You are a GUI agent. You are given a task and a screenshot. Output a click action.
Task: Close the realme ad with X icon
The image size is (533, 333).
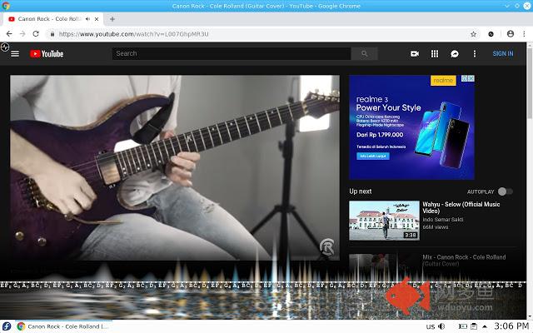pos(471,78)
